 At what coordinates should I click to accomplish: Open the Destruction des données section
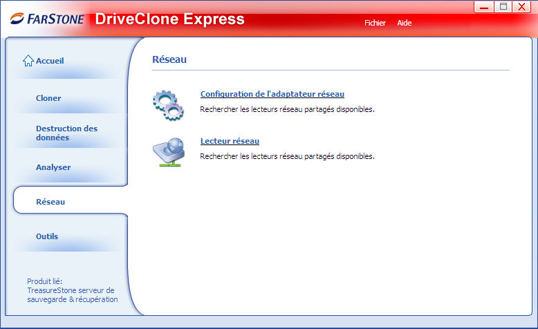click(66, 133)
